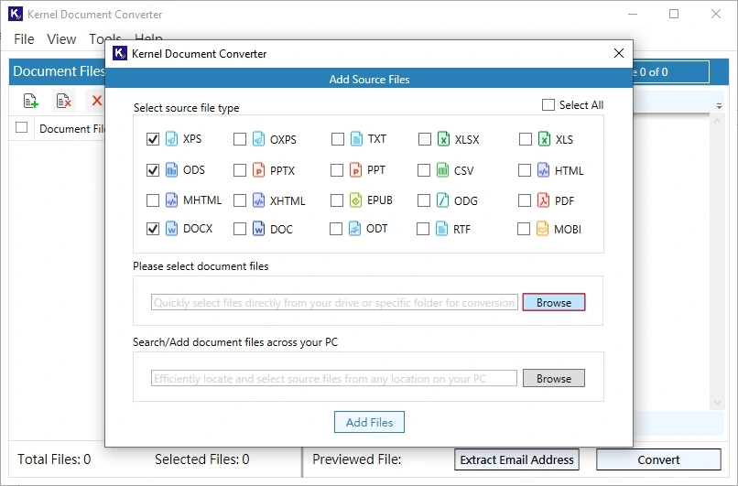Check the XLSX checkbox
The height and width of the screenshot is (486, 738).
425,139
